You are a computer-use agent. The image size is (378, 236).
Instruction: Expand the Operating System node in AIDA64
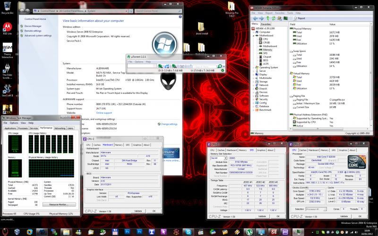point(254,67)
